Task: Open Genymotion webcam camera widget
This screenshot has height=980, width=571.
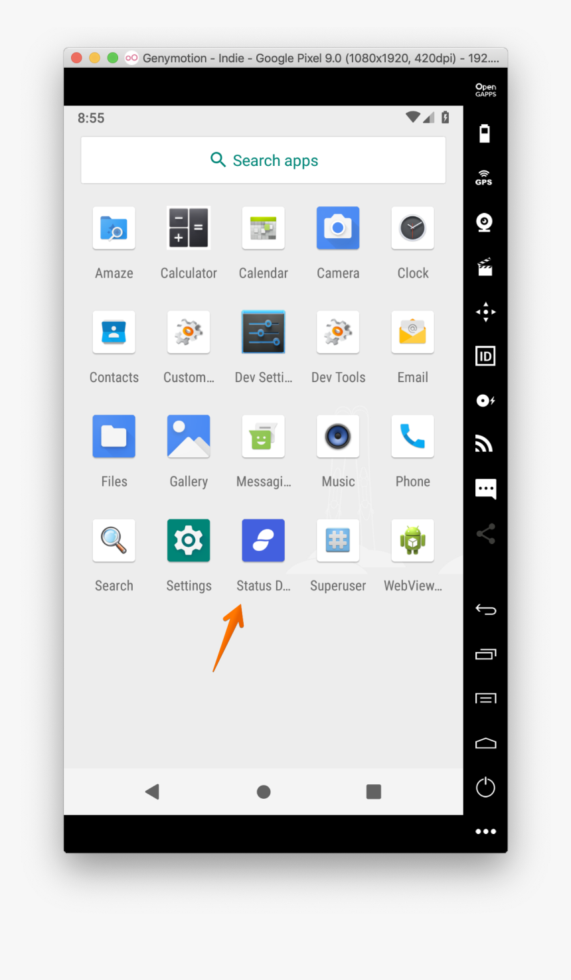Action: [x=485, y=222]
